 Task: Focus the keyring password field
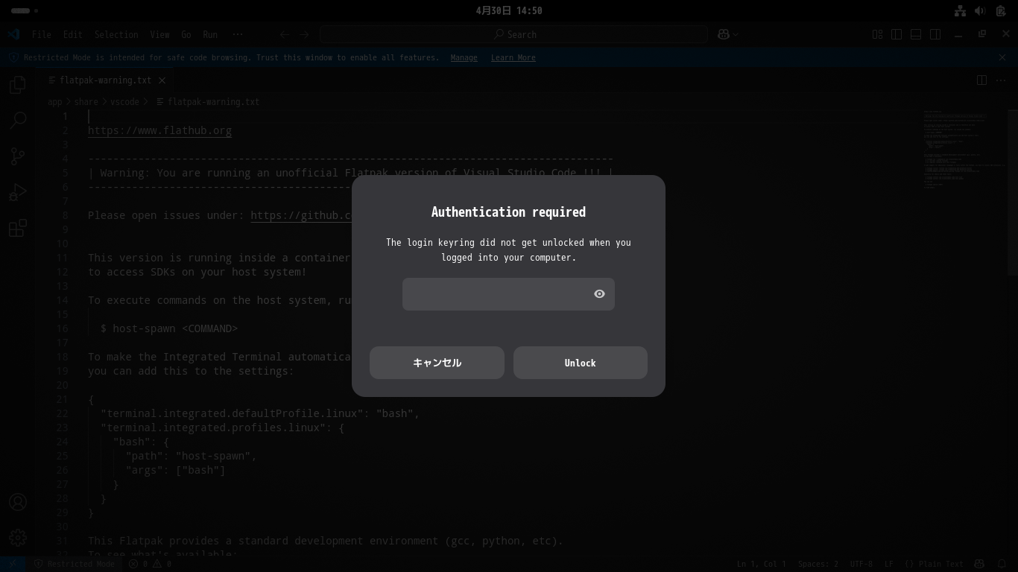pyautogui.click(x=508, y=294)
